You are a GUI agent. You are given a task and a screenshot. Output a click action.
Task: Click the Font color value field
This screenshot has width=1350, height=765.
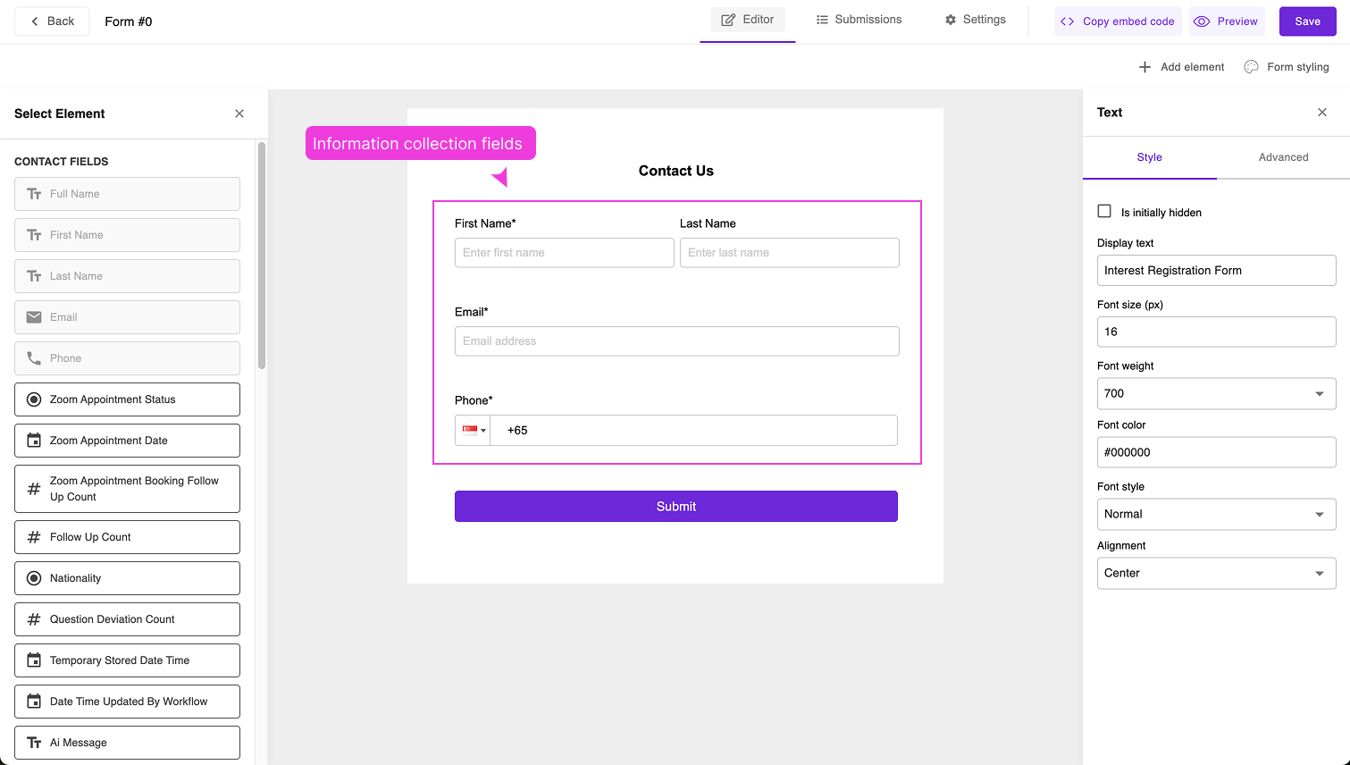pyautogui.click(x=1216, y=452)
